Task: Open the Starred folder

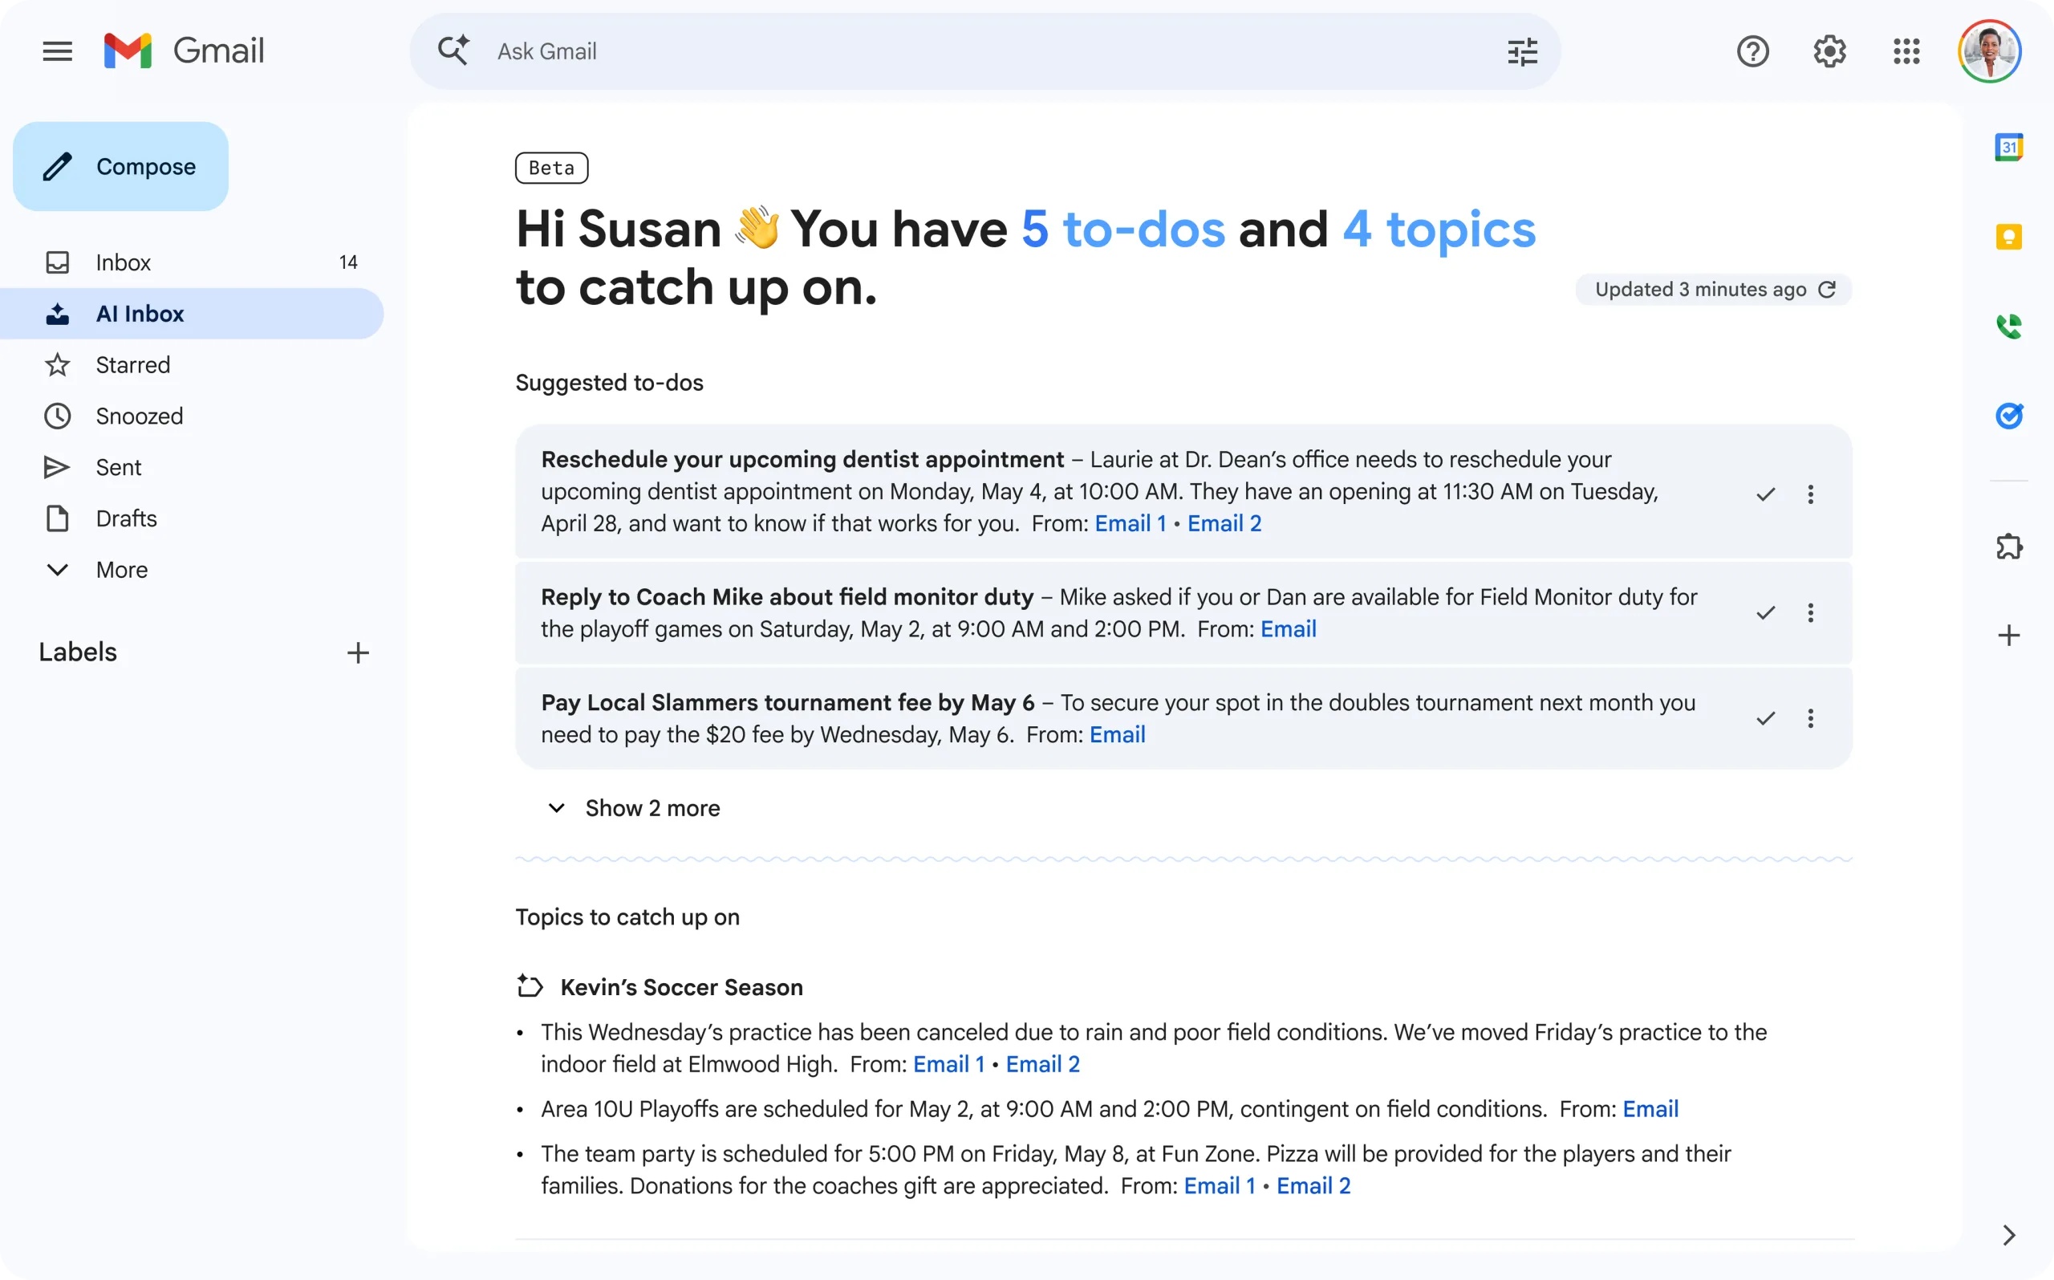Action: 133,365
